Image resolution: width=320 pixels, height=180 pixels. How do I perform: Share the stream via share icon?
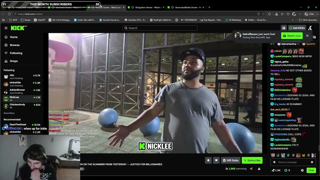click(251, 169)
